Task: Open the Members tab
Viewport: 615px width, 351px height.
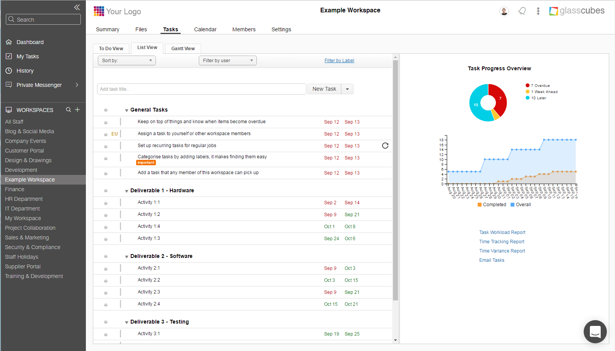Action: (244, 29)
